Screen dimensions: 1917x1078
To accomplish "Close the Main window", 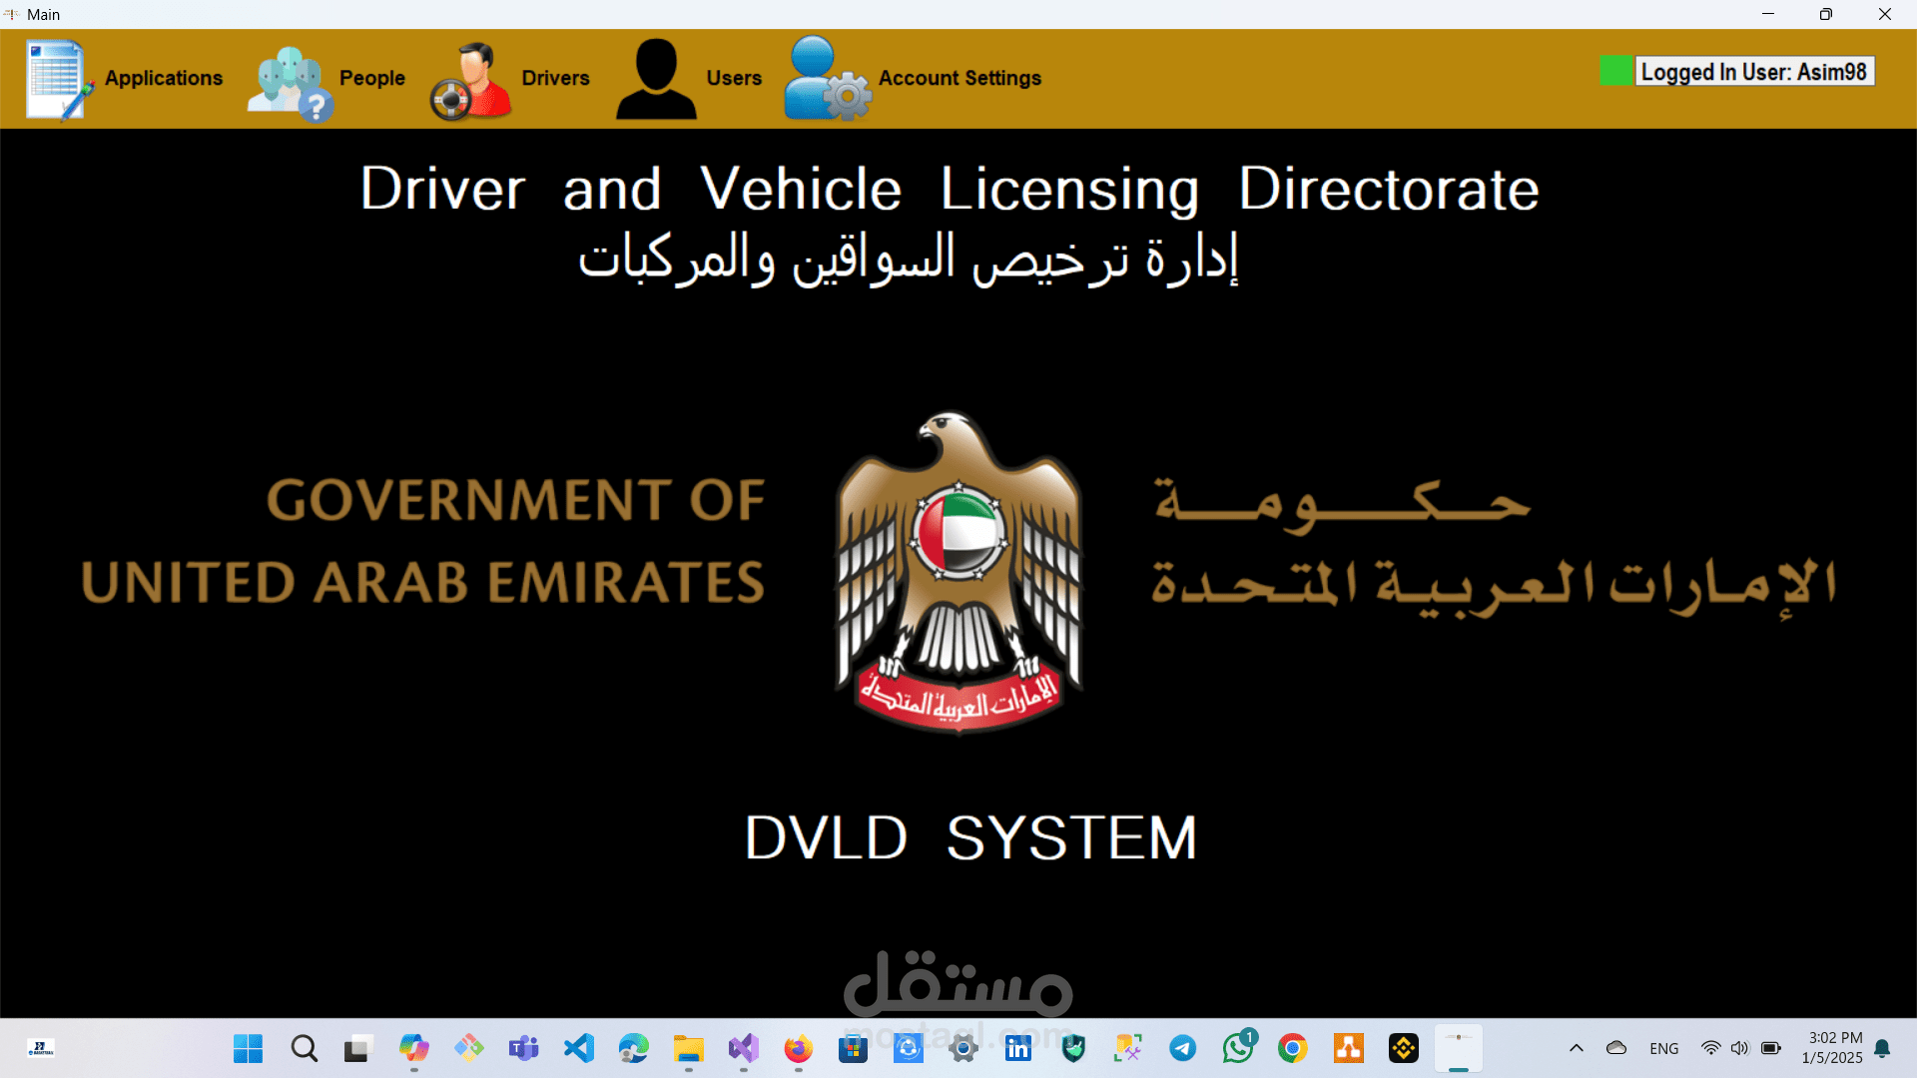I will (1885, 14).
